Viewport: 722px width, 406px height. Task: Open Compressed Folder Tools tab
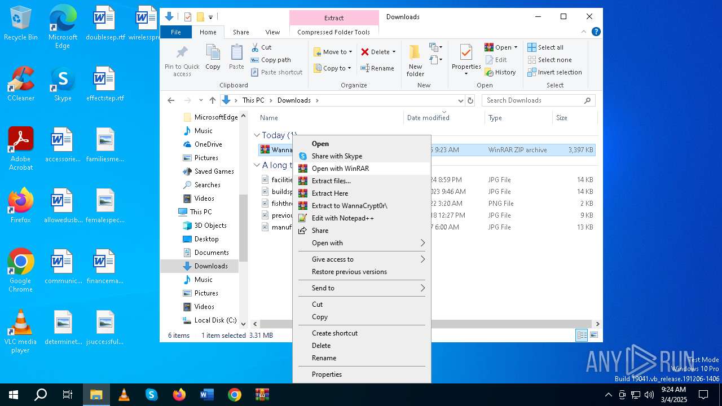[333, 32]
